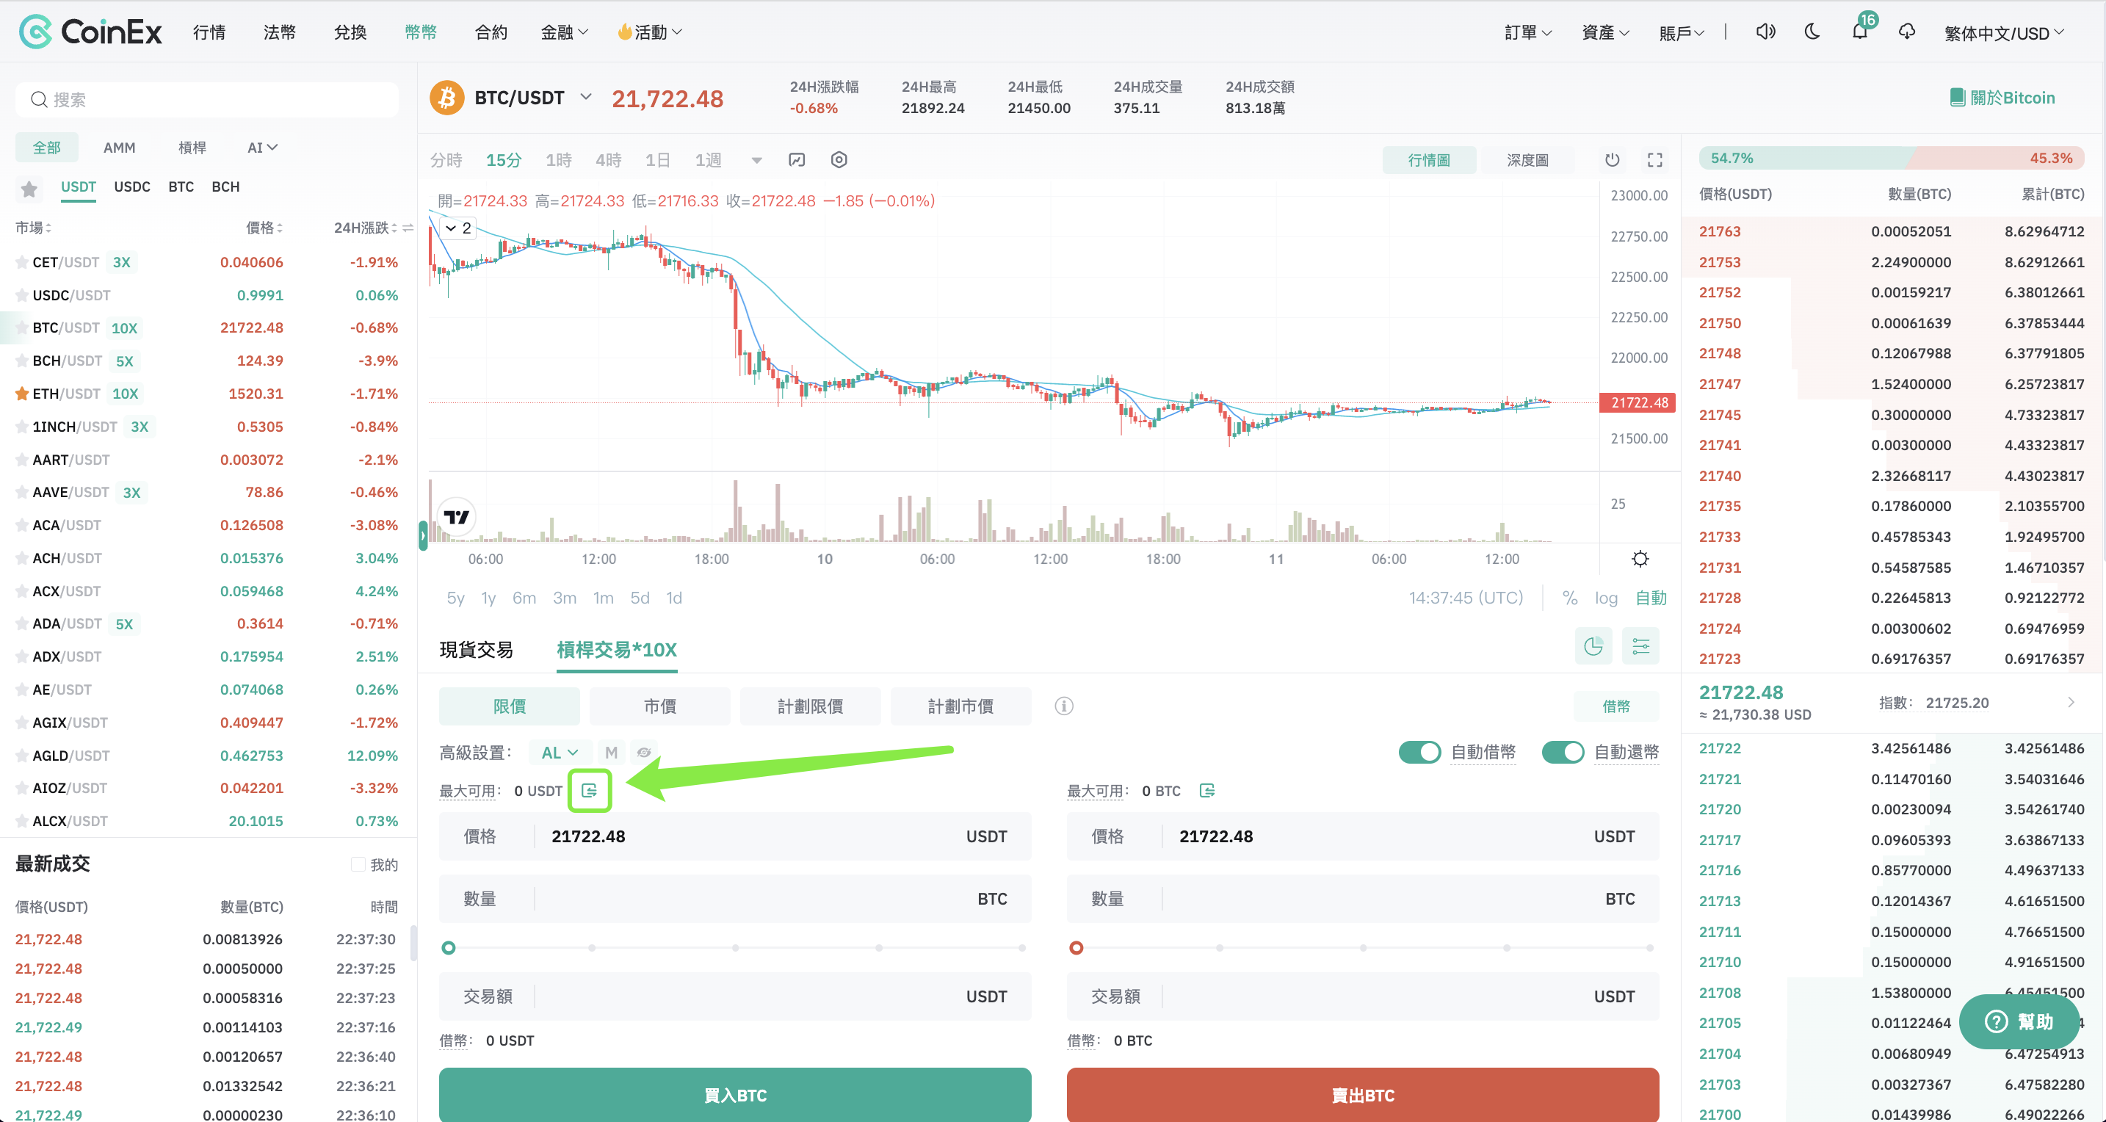Image resolution: width=2106 pixels, height=1122 pixels.
Task: Open language and currency 繁体中文/USD dropdown
Action: [x=2003, y=33]
